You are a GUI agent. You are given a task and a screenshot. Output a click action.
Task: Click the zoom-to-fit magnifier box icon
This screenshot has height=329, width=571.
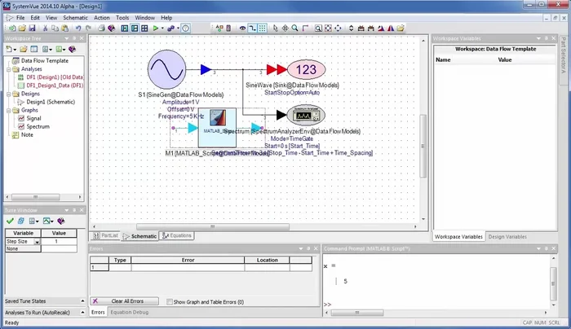coord(318,29)
